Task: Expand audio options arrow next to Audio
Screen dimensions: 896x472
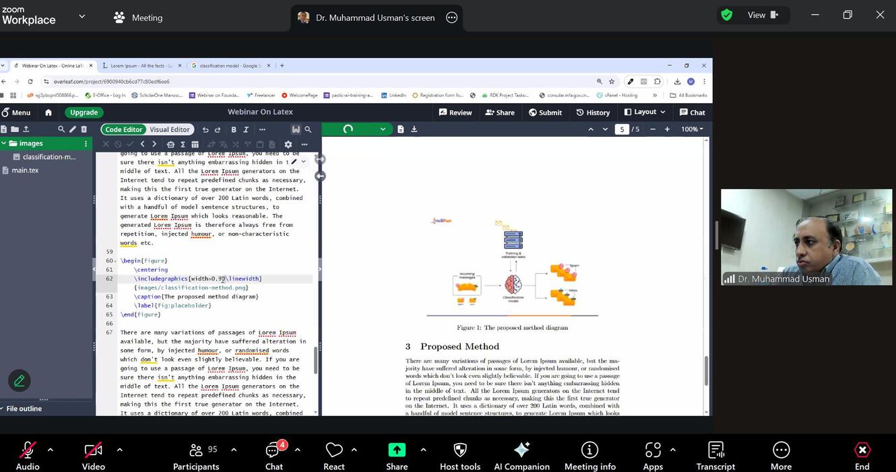Action: pyautogui.click(x=50, y=450)
